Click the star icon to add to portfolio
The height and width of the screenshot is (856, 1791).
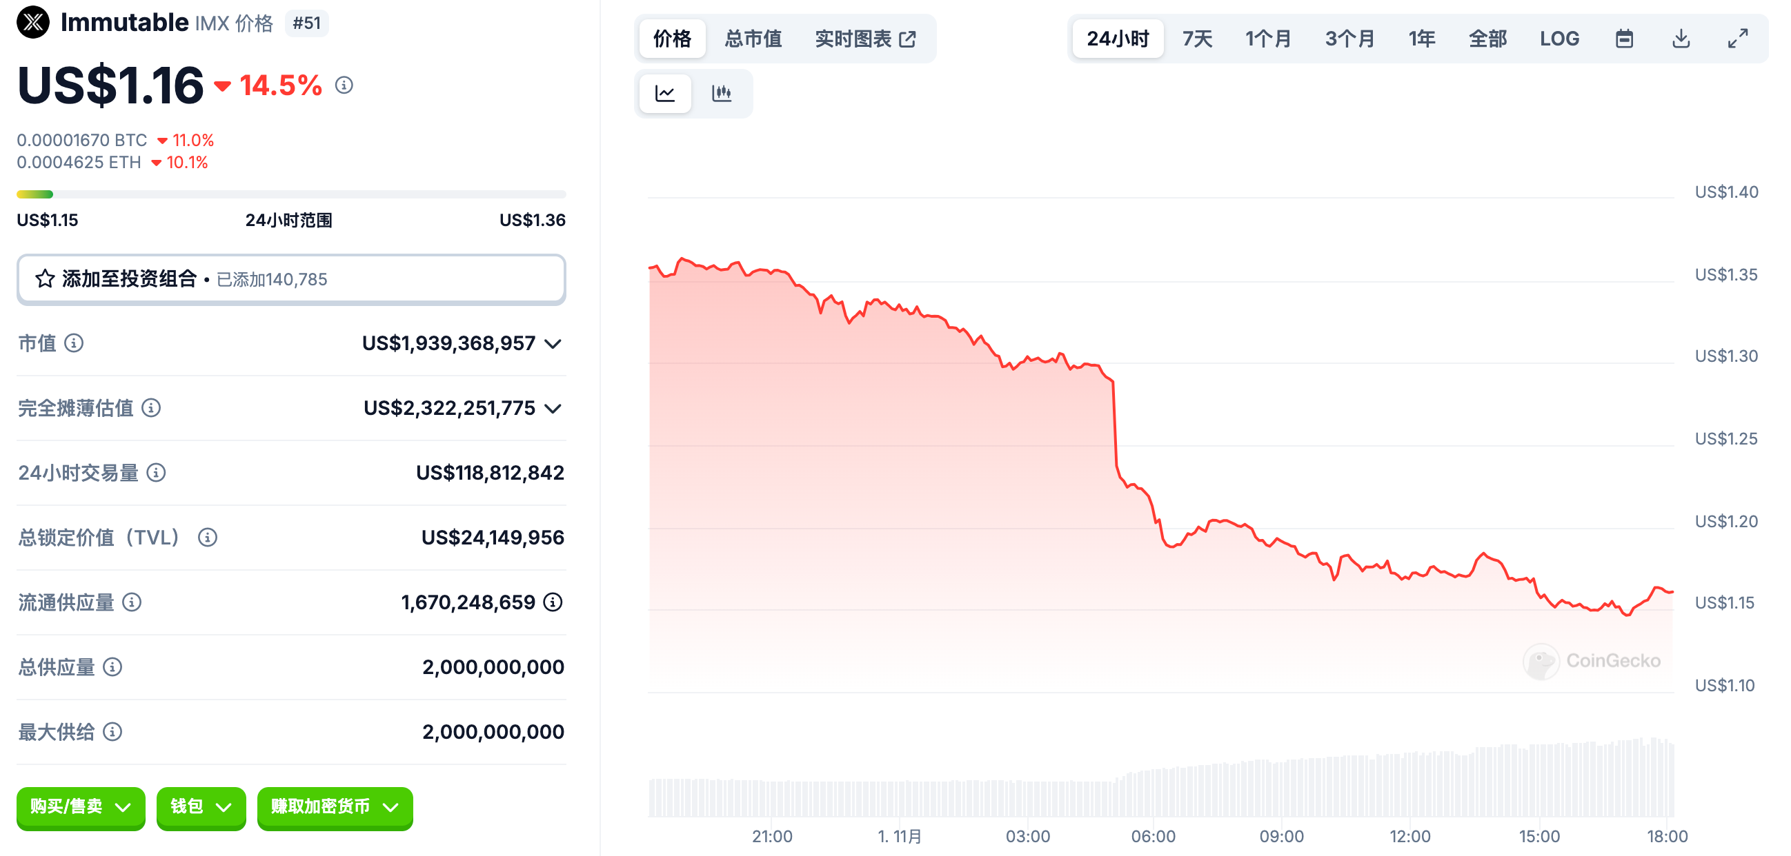pos(46,279)
